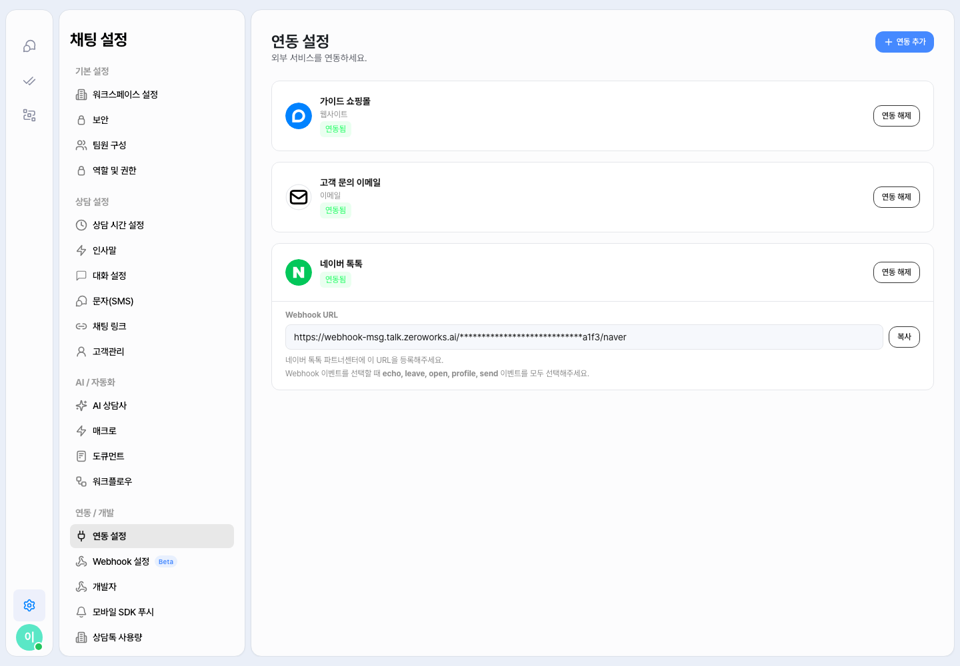960x666 pixels.
Task: Click the people icon beside 팀원 구성
Action: (81, 145)
